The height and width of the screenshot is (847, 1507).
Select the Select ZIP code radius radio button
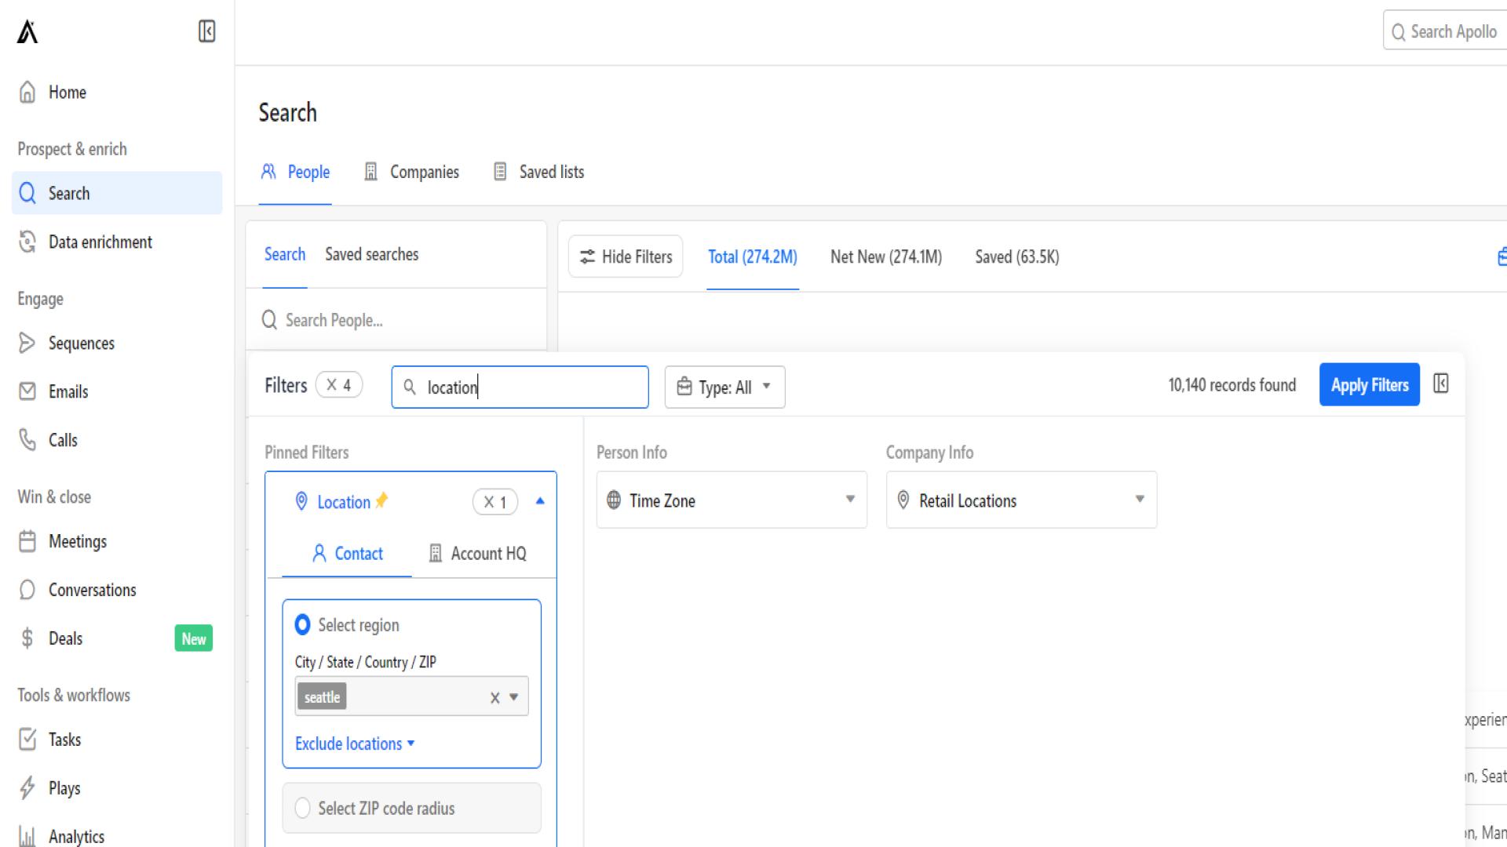point(302,808)
